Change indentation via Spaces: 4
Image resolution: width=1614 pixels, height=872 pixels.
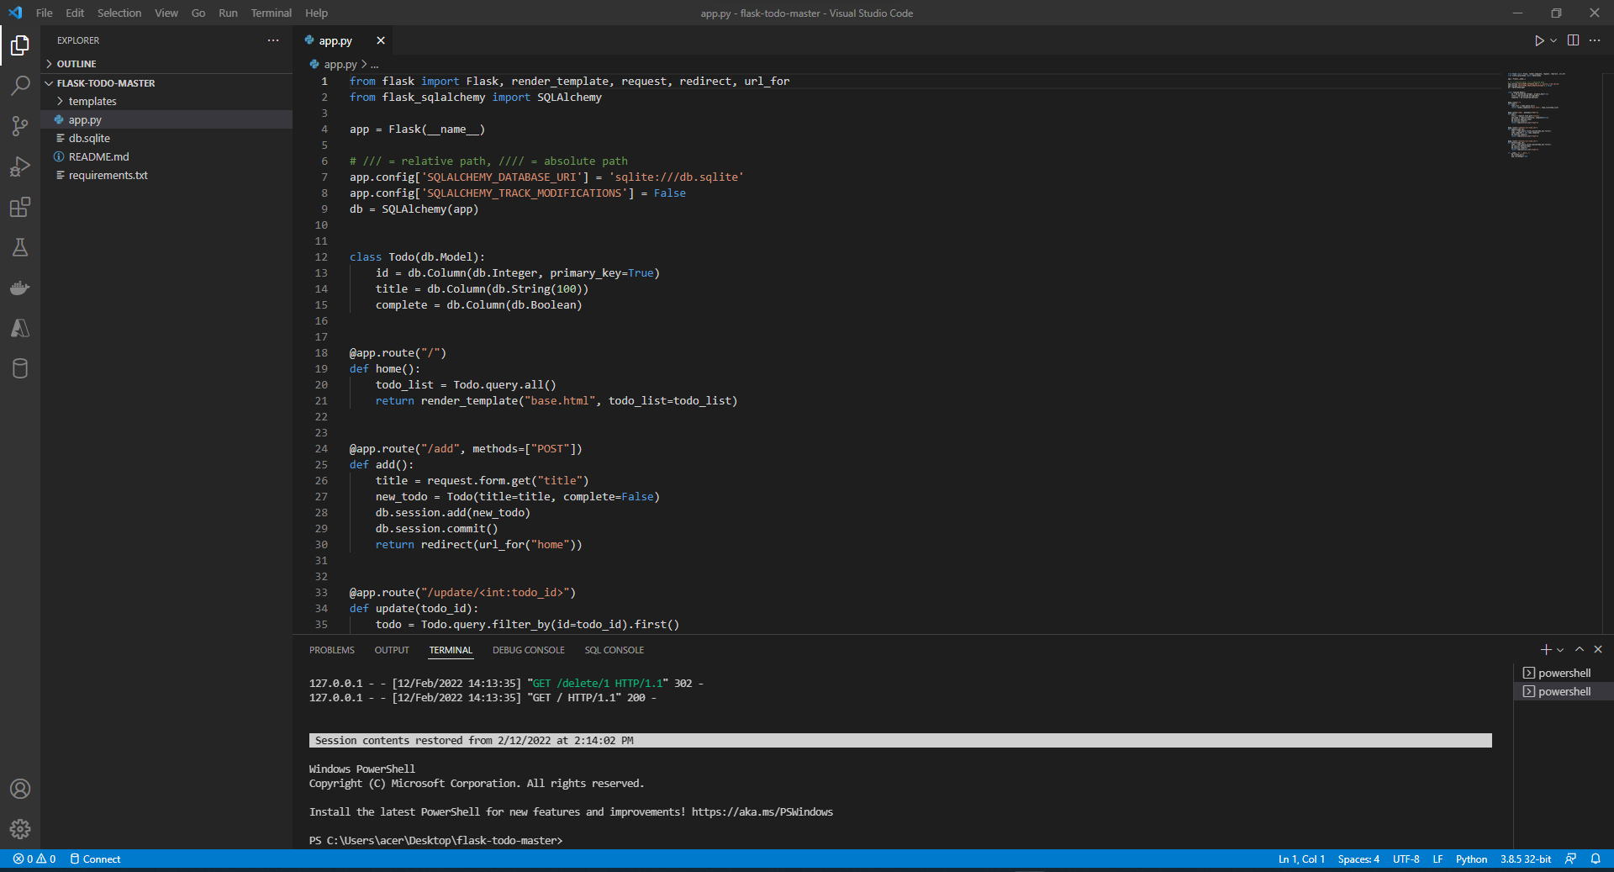point(1358,859)
